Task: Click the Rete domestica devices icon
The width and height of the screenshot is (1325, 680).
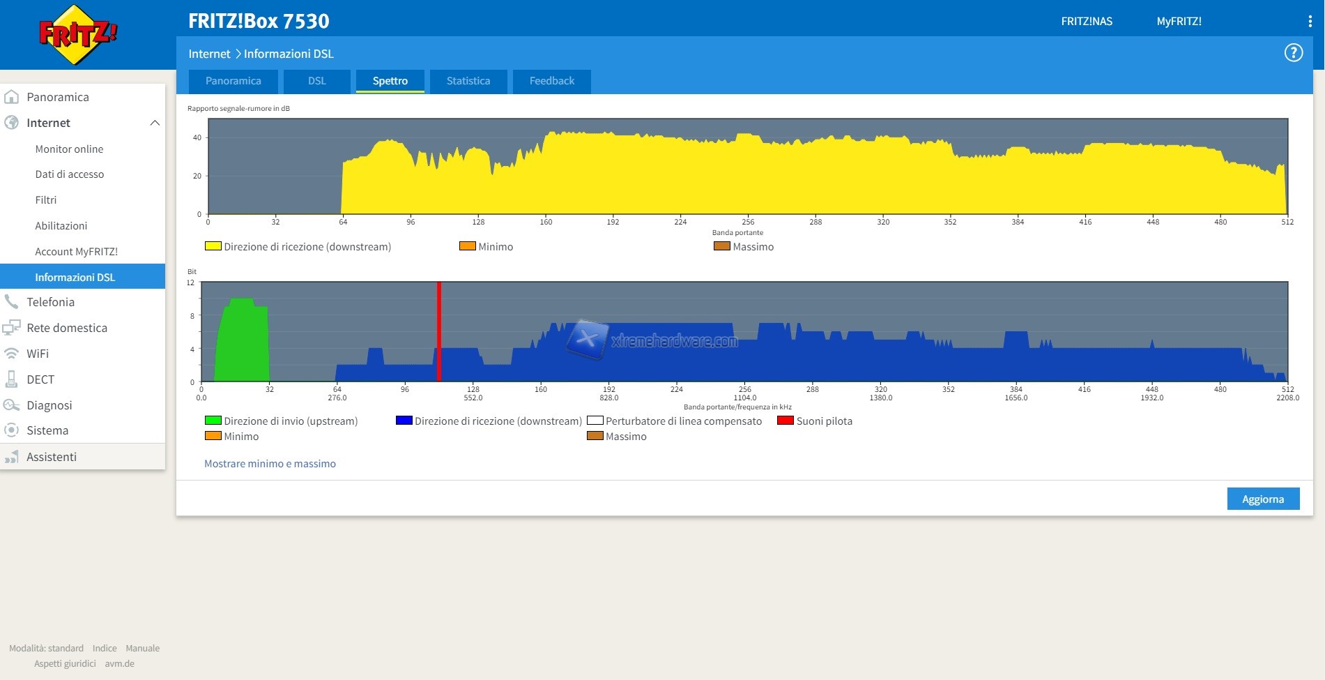Action: tap(12, 328)
